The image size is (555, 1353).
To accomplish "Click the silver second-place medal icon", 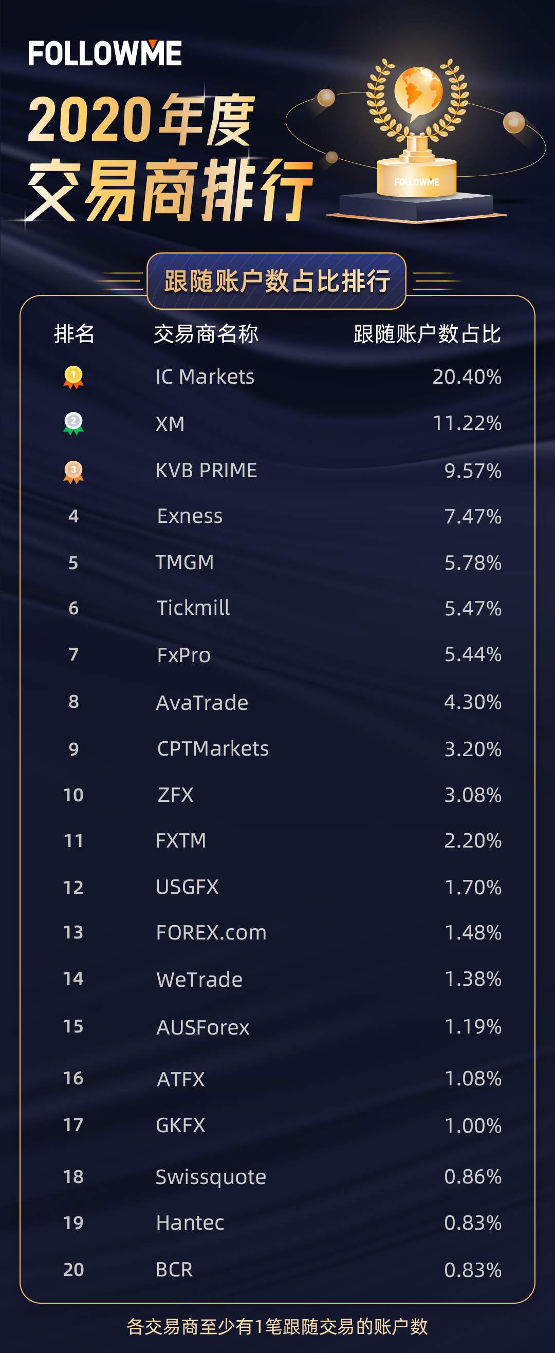I will point(73,423).
